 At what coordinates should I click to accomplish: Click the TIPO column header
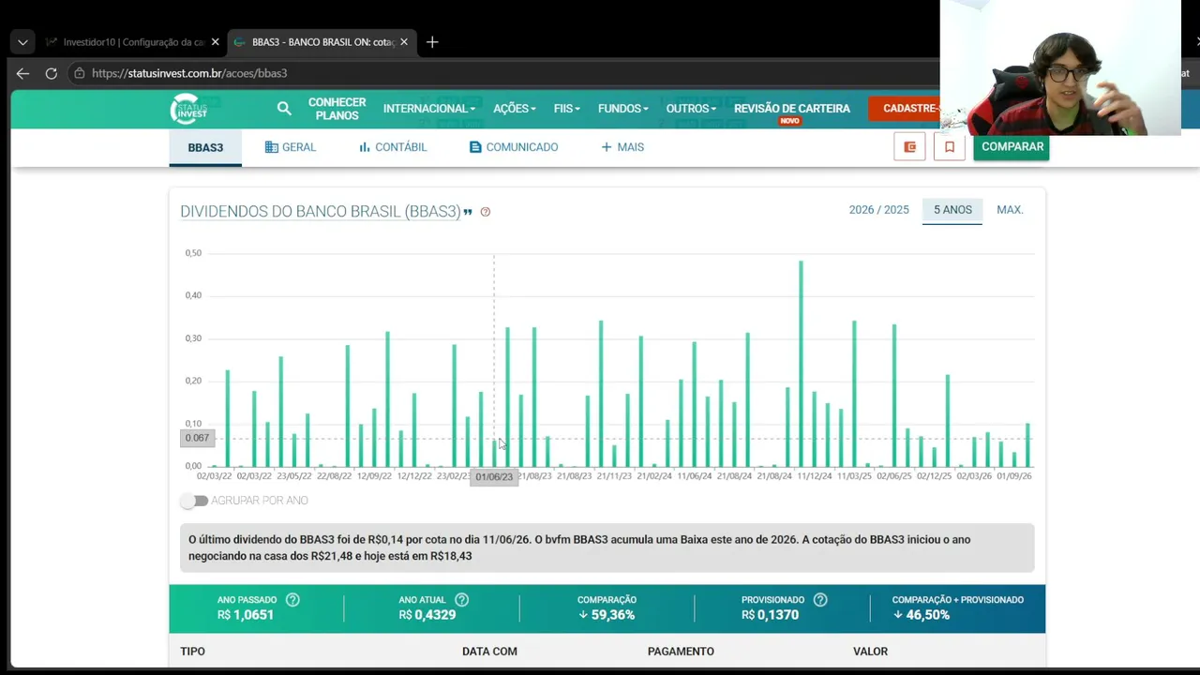(192, 652)
